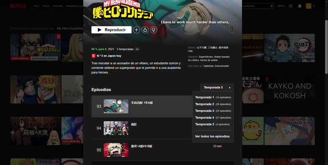This screenshot has width=328, height=165.
Task: Open the three-dot options on video preview
Action: pyautogui.click(x=232, y=29)
